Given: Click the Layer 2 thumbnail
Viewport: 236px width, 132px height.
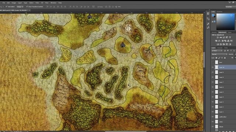Looking at the screenshot, I should 216,107.
